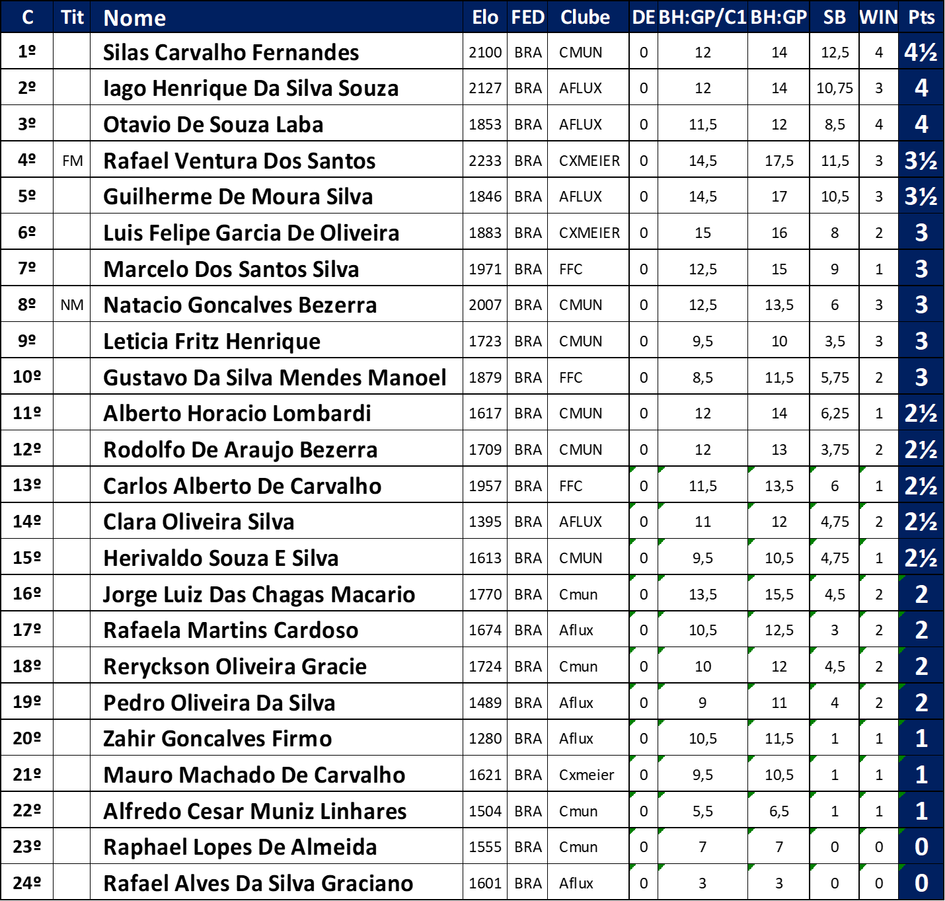Select the bottom-most Pts cell showing 0

(x=921, y=882)
